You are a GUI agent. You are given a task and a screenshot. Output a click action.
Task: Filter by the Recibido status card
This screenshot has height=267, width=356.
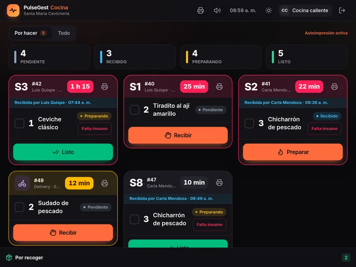pyautogui.click(x=135, y=57)
